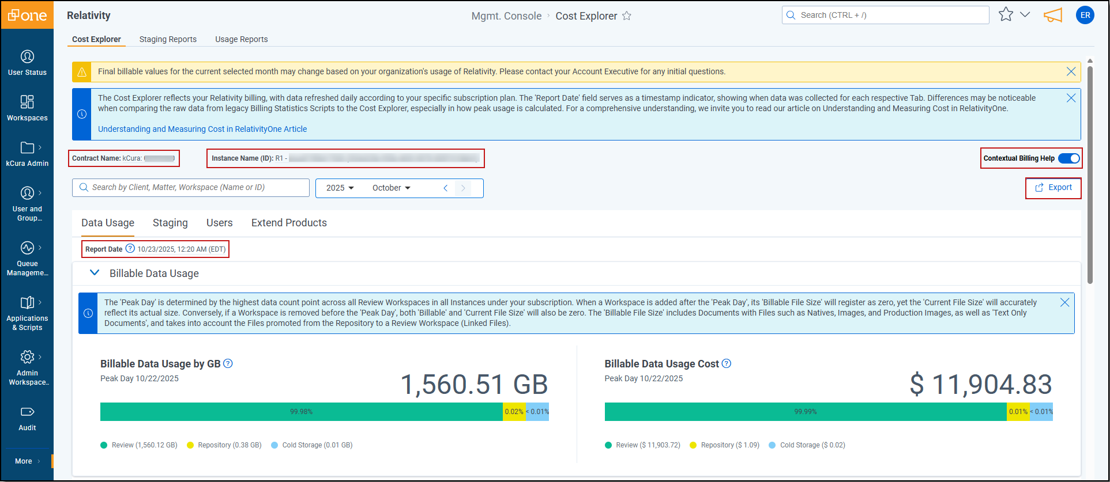This screenshot has width=1110, height=482.
Task: Click the green 99.98% Review GB bar
Action: 302,412
